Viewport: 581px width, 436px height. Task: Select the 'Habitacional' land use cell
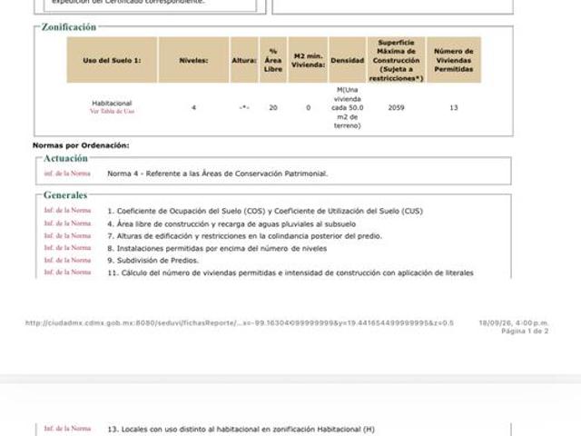tap(112, 103)
